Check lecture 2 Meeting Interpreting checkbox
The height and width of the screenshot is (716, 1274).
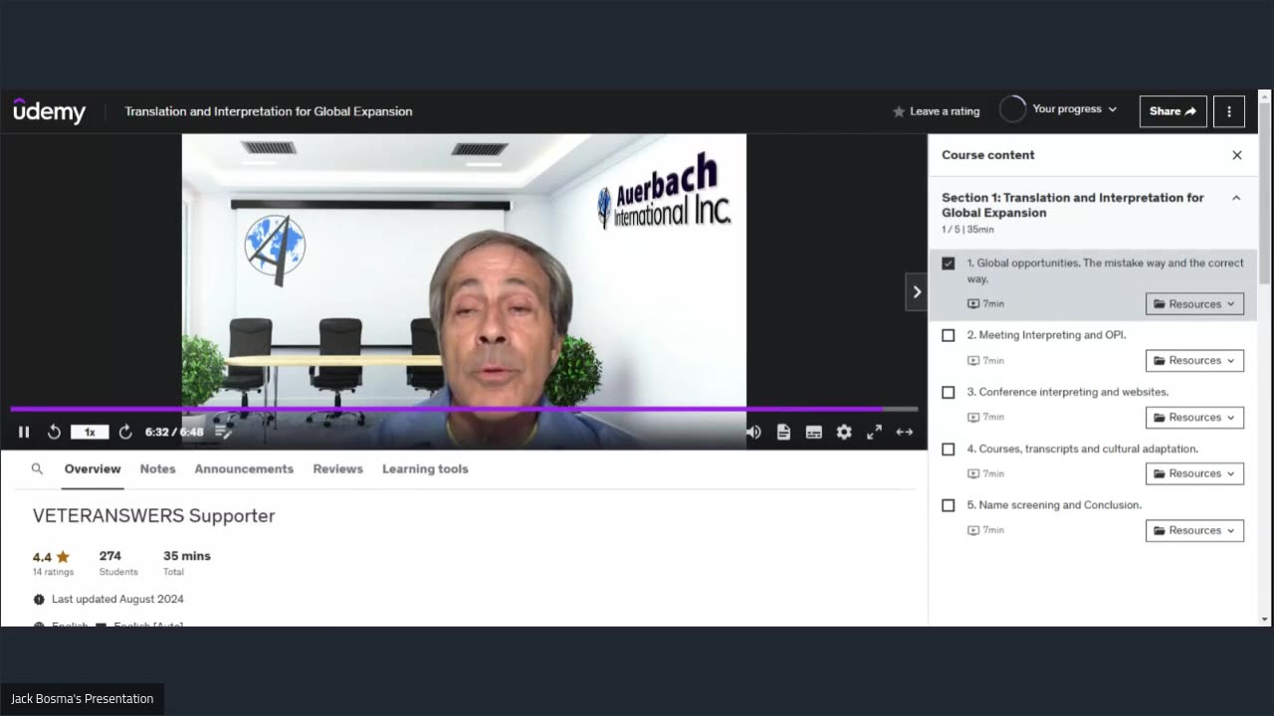coord(949,335)
